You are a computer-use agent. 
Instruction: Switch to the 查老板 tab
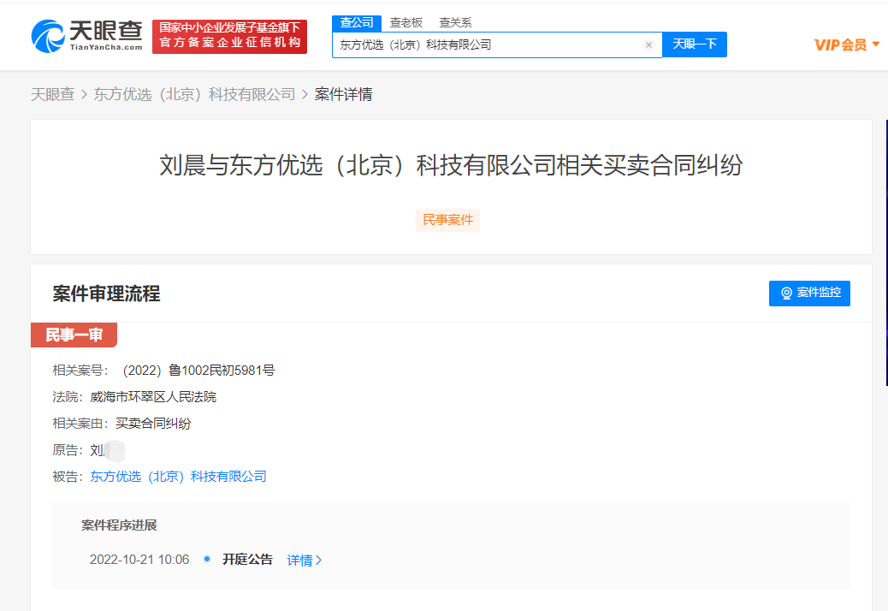click(x=406, y=21)
